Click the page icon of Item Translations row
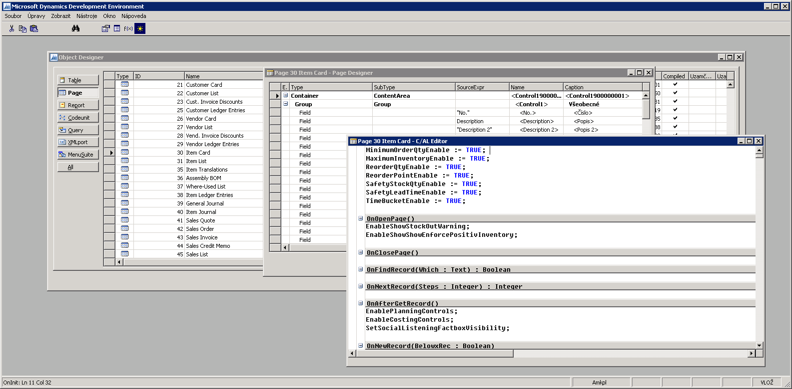This screenshot has width=792, height=389. click(x=124, y=170)
